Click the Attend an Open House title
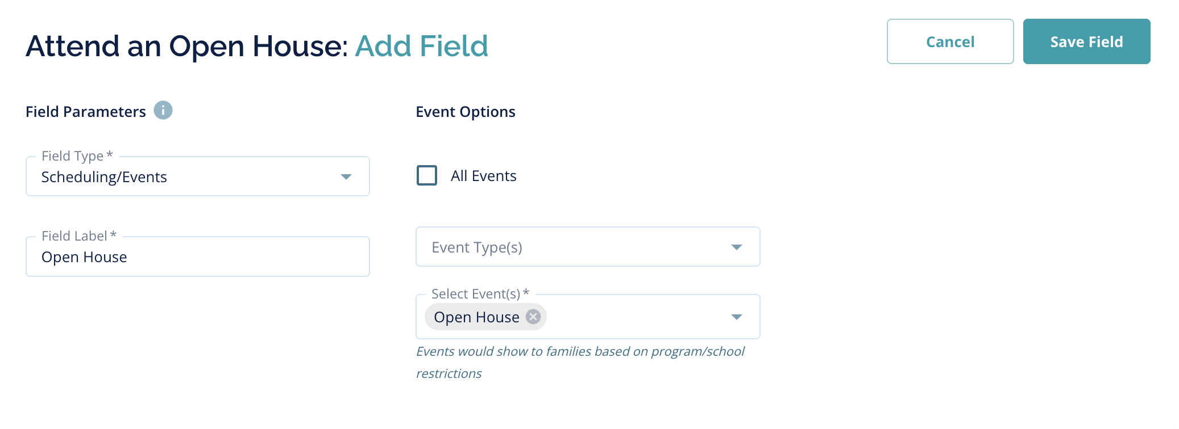 [186, 46]
